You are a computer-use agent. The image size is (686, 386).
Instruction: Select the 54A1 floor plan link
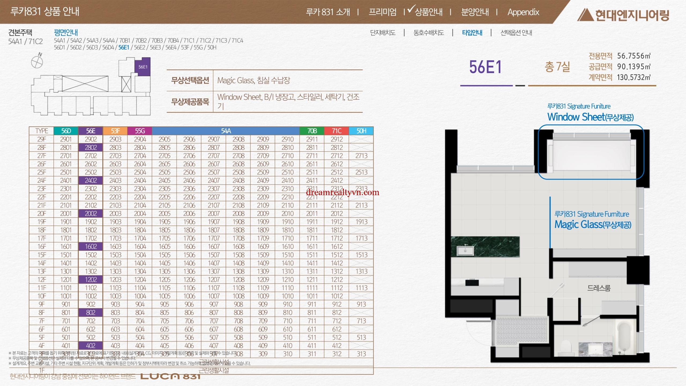tap(59, 40)
